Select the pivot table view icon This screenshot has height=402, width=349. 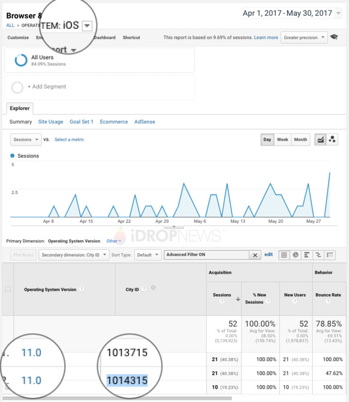(330, 255)
